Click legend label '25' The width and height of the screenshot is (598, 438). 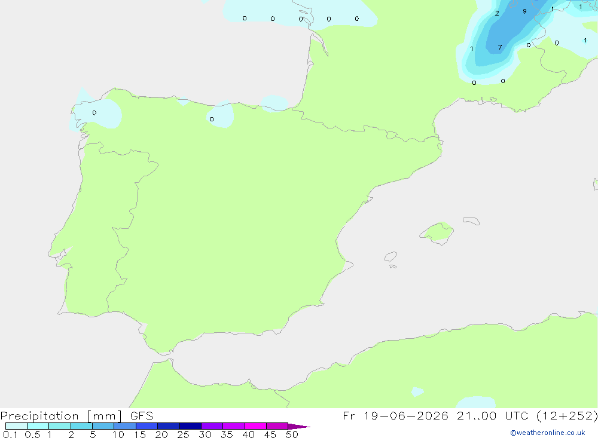[183, 434]
